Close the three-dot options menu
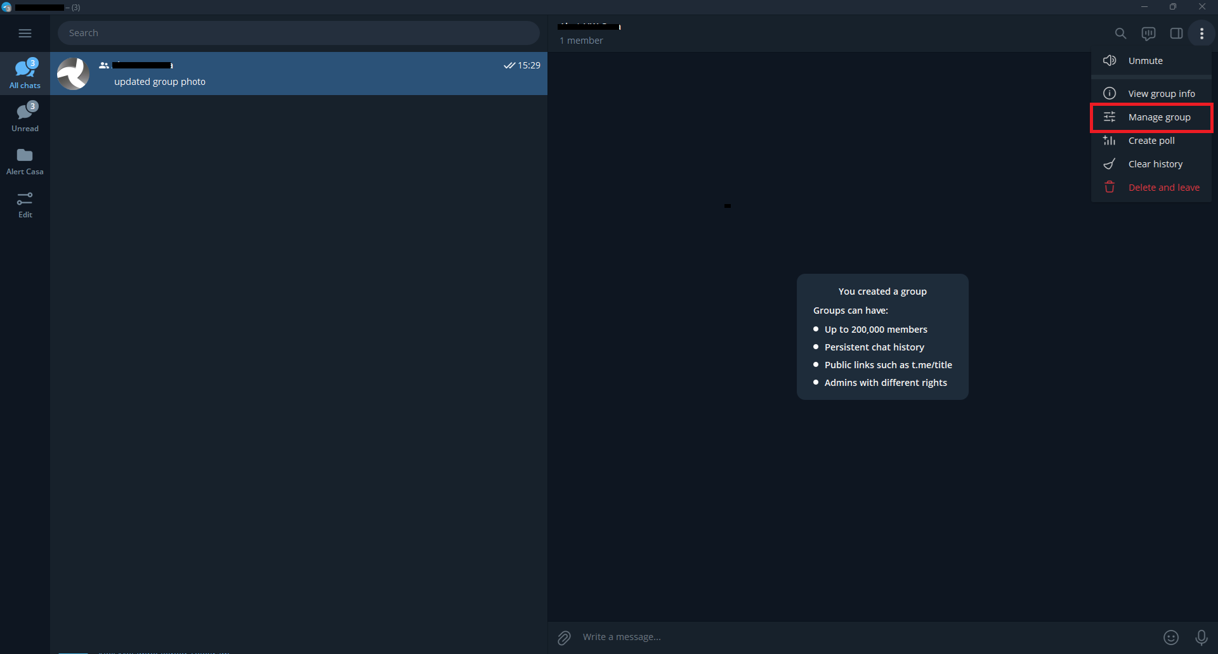1218x654 pixels. [1202, 34]
